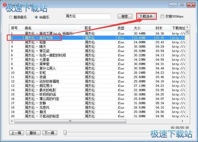Focus the search field containing 周杰伦

click(x=88, y=16)
